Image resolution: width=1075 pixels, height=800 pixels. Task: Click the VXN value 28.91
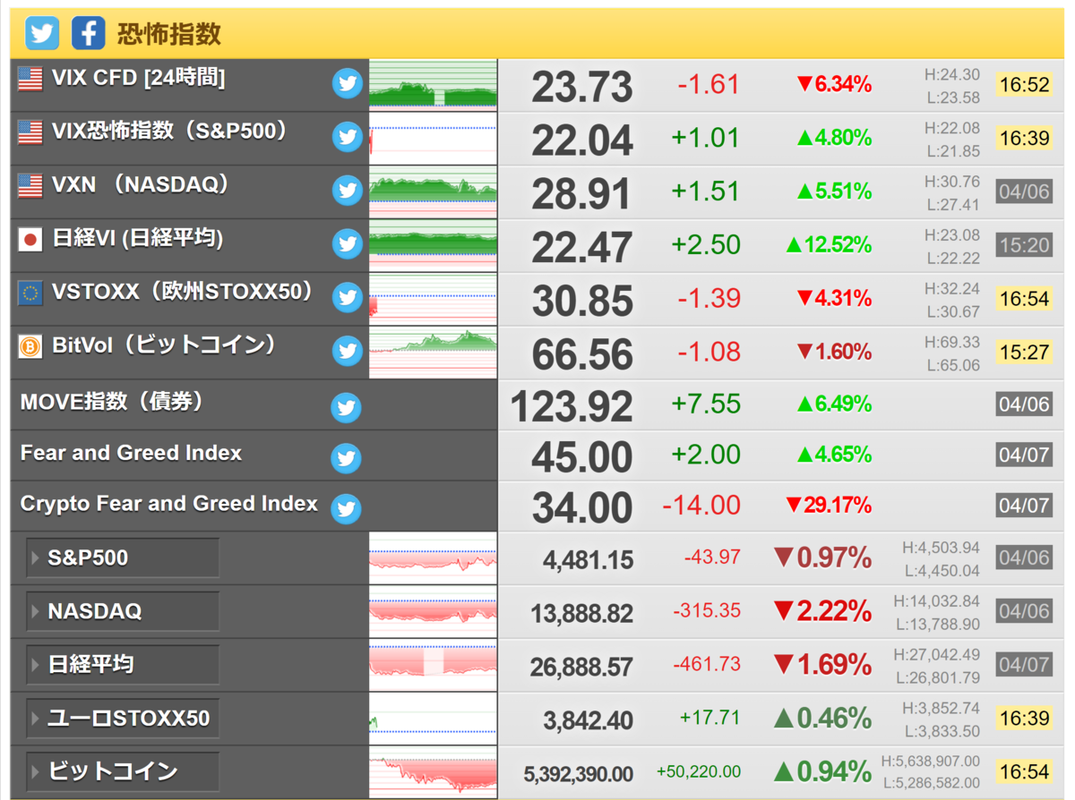(x=582, y=194)
